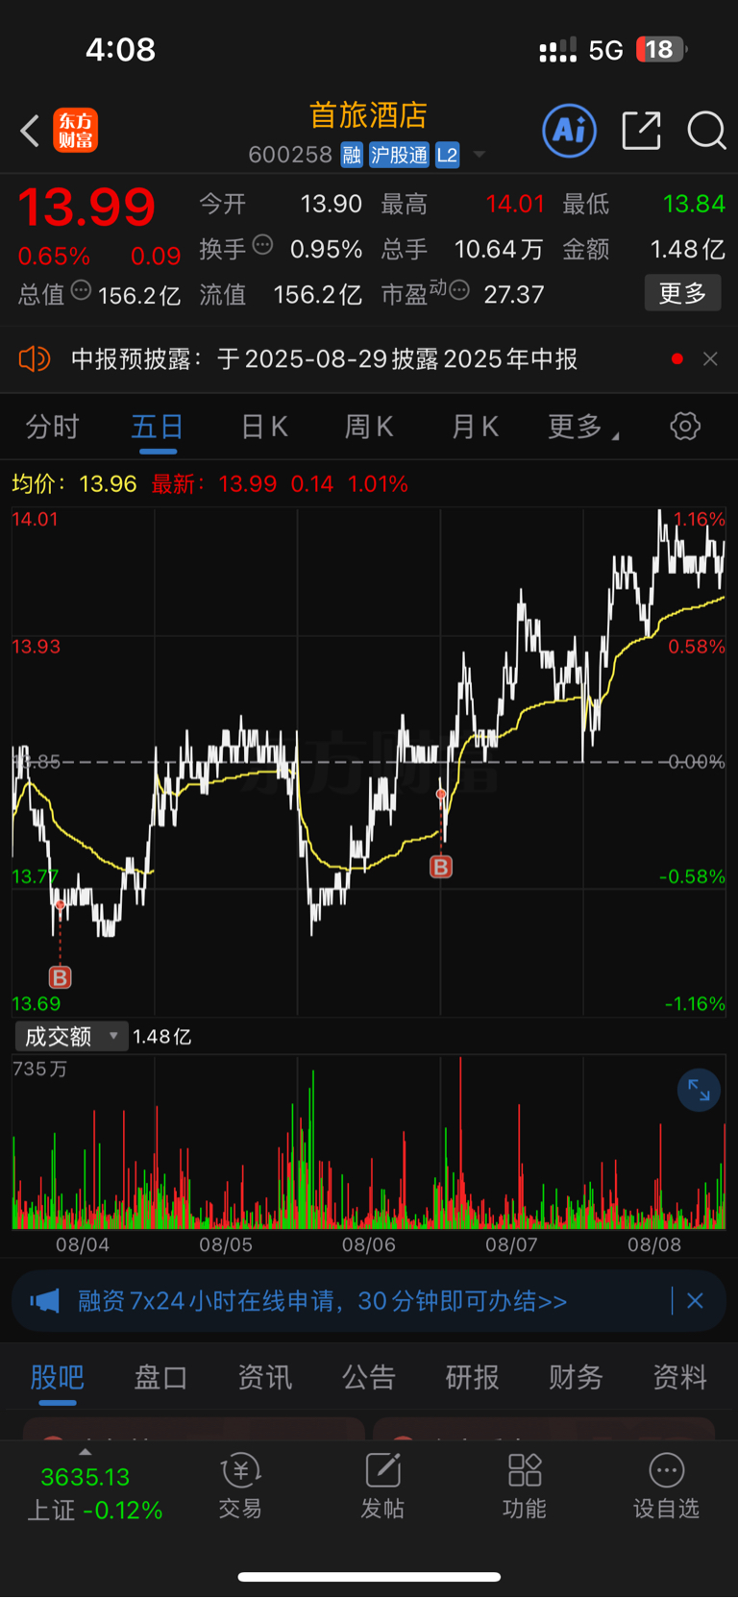This screenshot has height=1598, width=738.
Task: Tap info icon beside 换手
Action: tap(262, 245)
